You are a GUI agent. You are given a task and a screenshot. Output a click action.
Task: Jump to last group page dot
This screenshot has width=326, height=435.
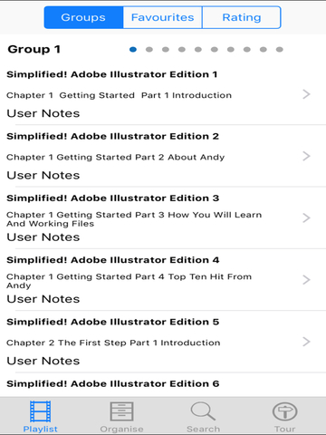pyautogui.click(x=280, y=50)
